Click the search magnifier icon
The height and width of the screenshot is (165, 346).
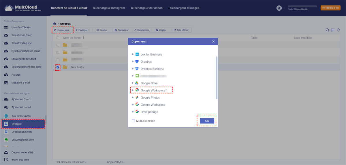(x=327, y=30)
